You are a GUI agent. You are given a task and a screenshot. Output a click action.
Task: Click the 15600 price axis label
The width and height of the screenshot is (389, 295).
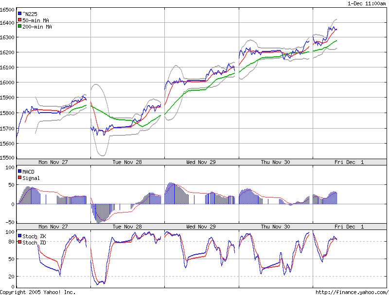[7, 144]
